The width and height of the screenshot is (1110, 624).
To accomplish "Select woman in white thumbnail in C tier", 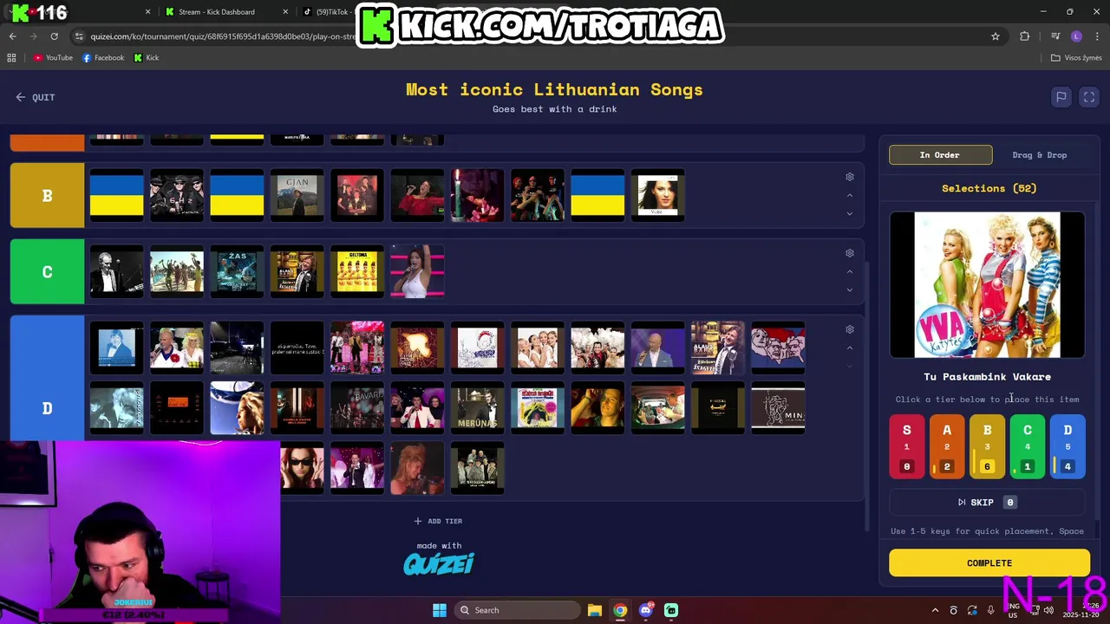I will pos(417,272).
